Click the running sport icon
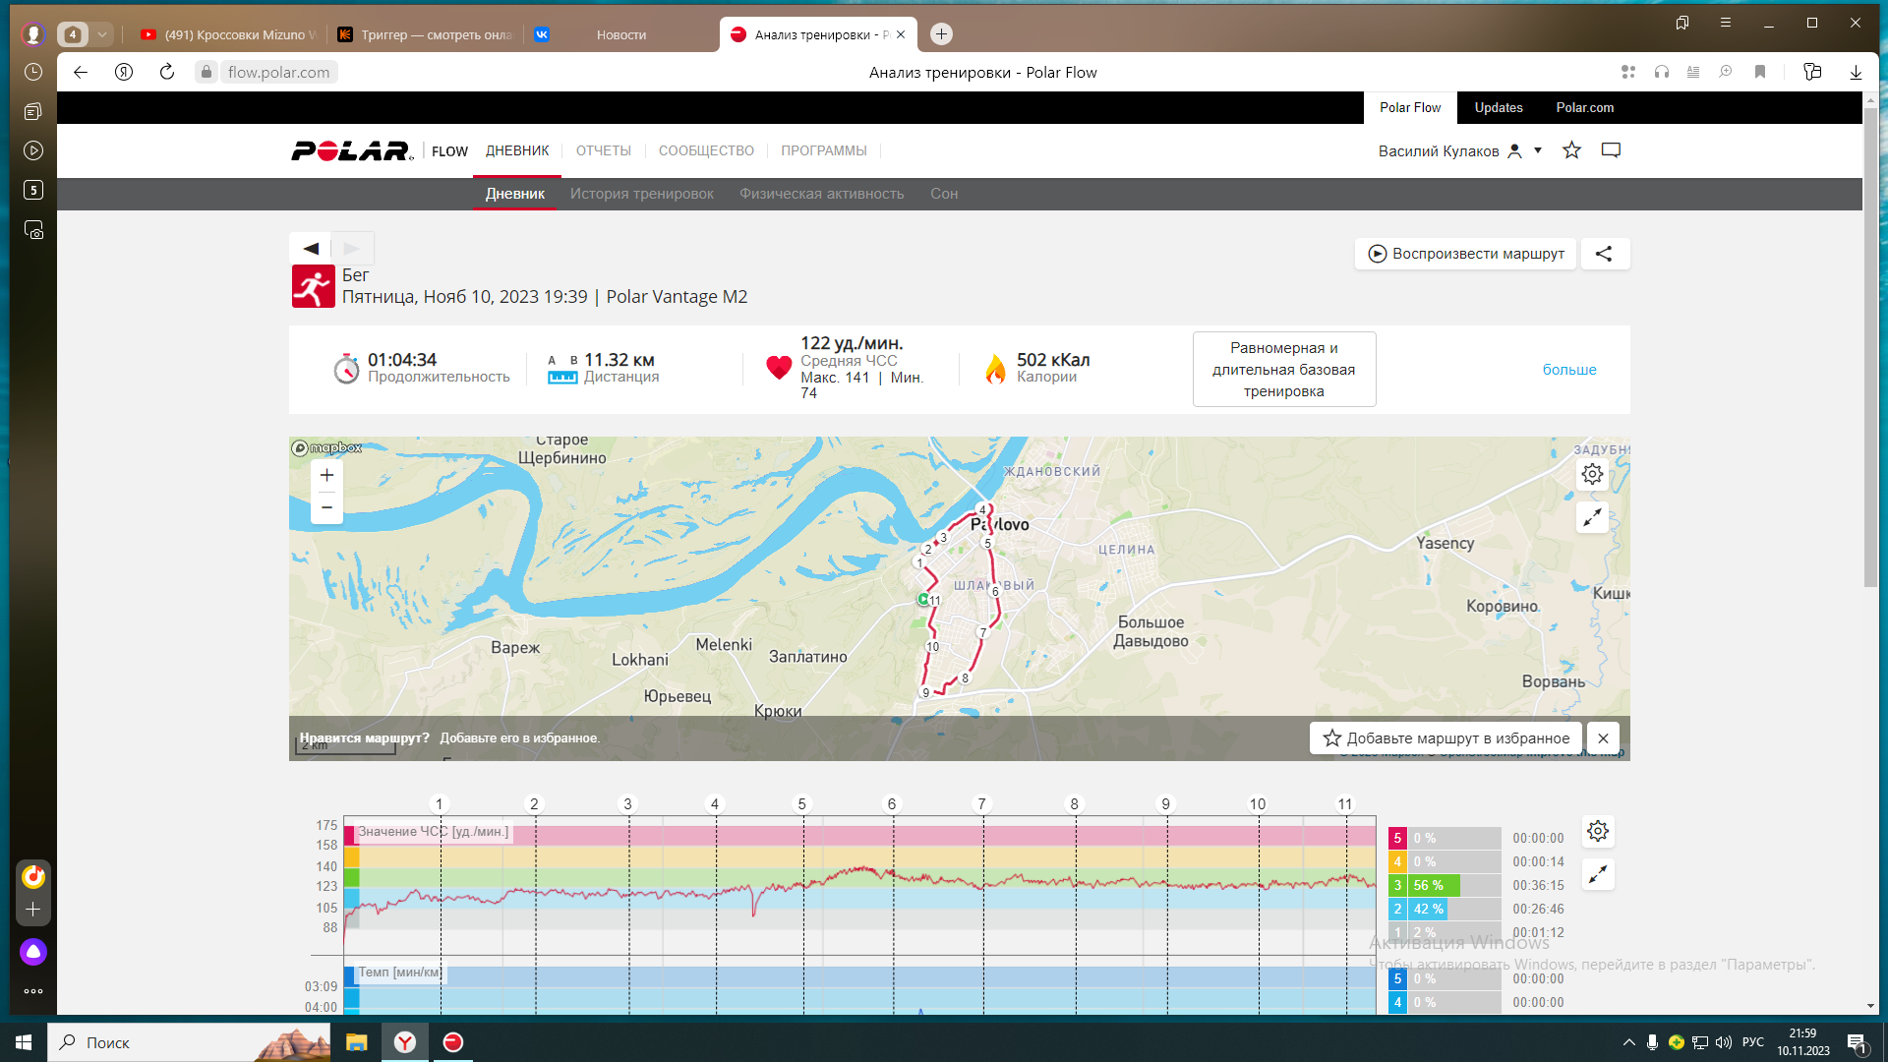 point(314,286)
